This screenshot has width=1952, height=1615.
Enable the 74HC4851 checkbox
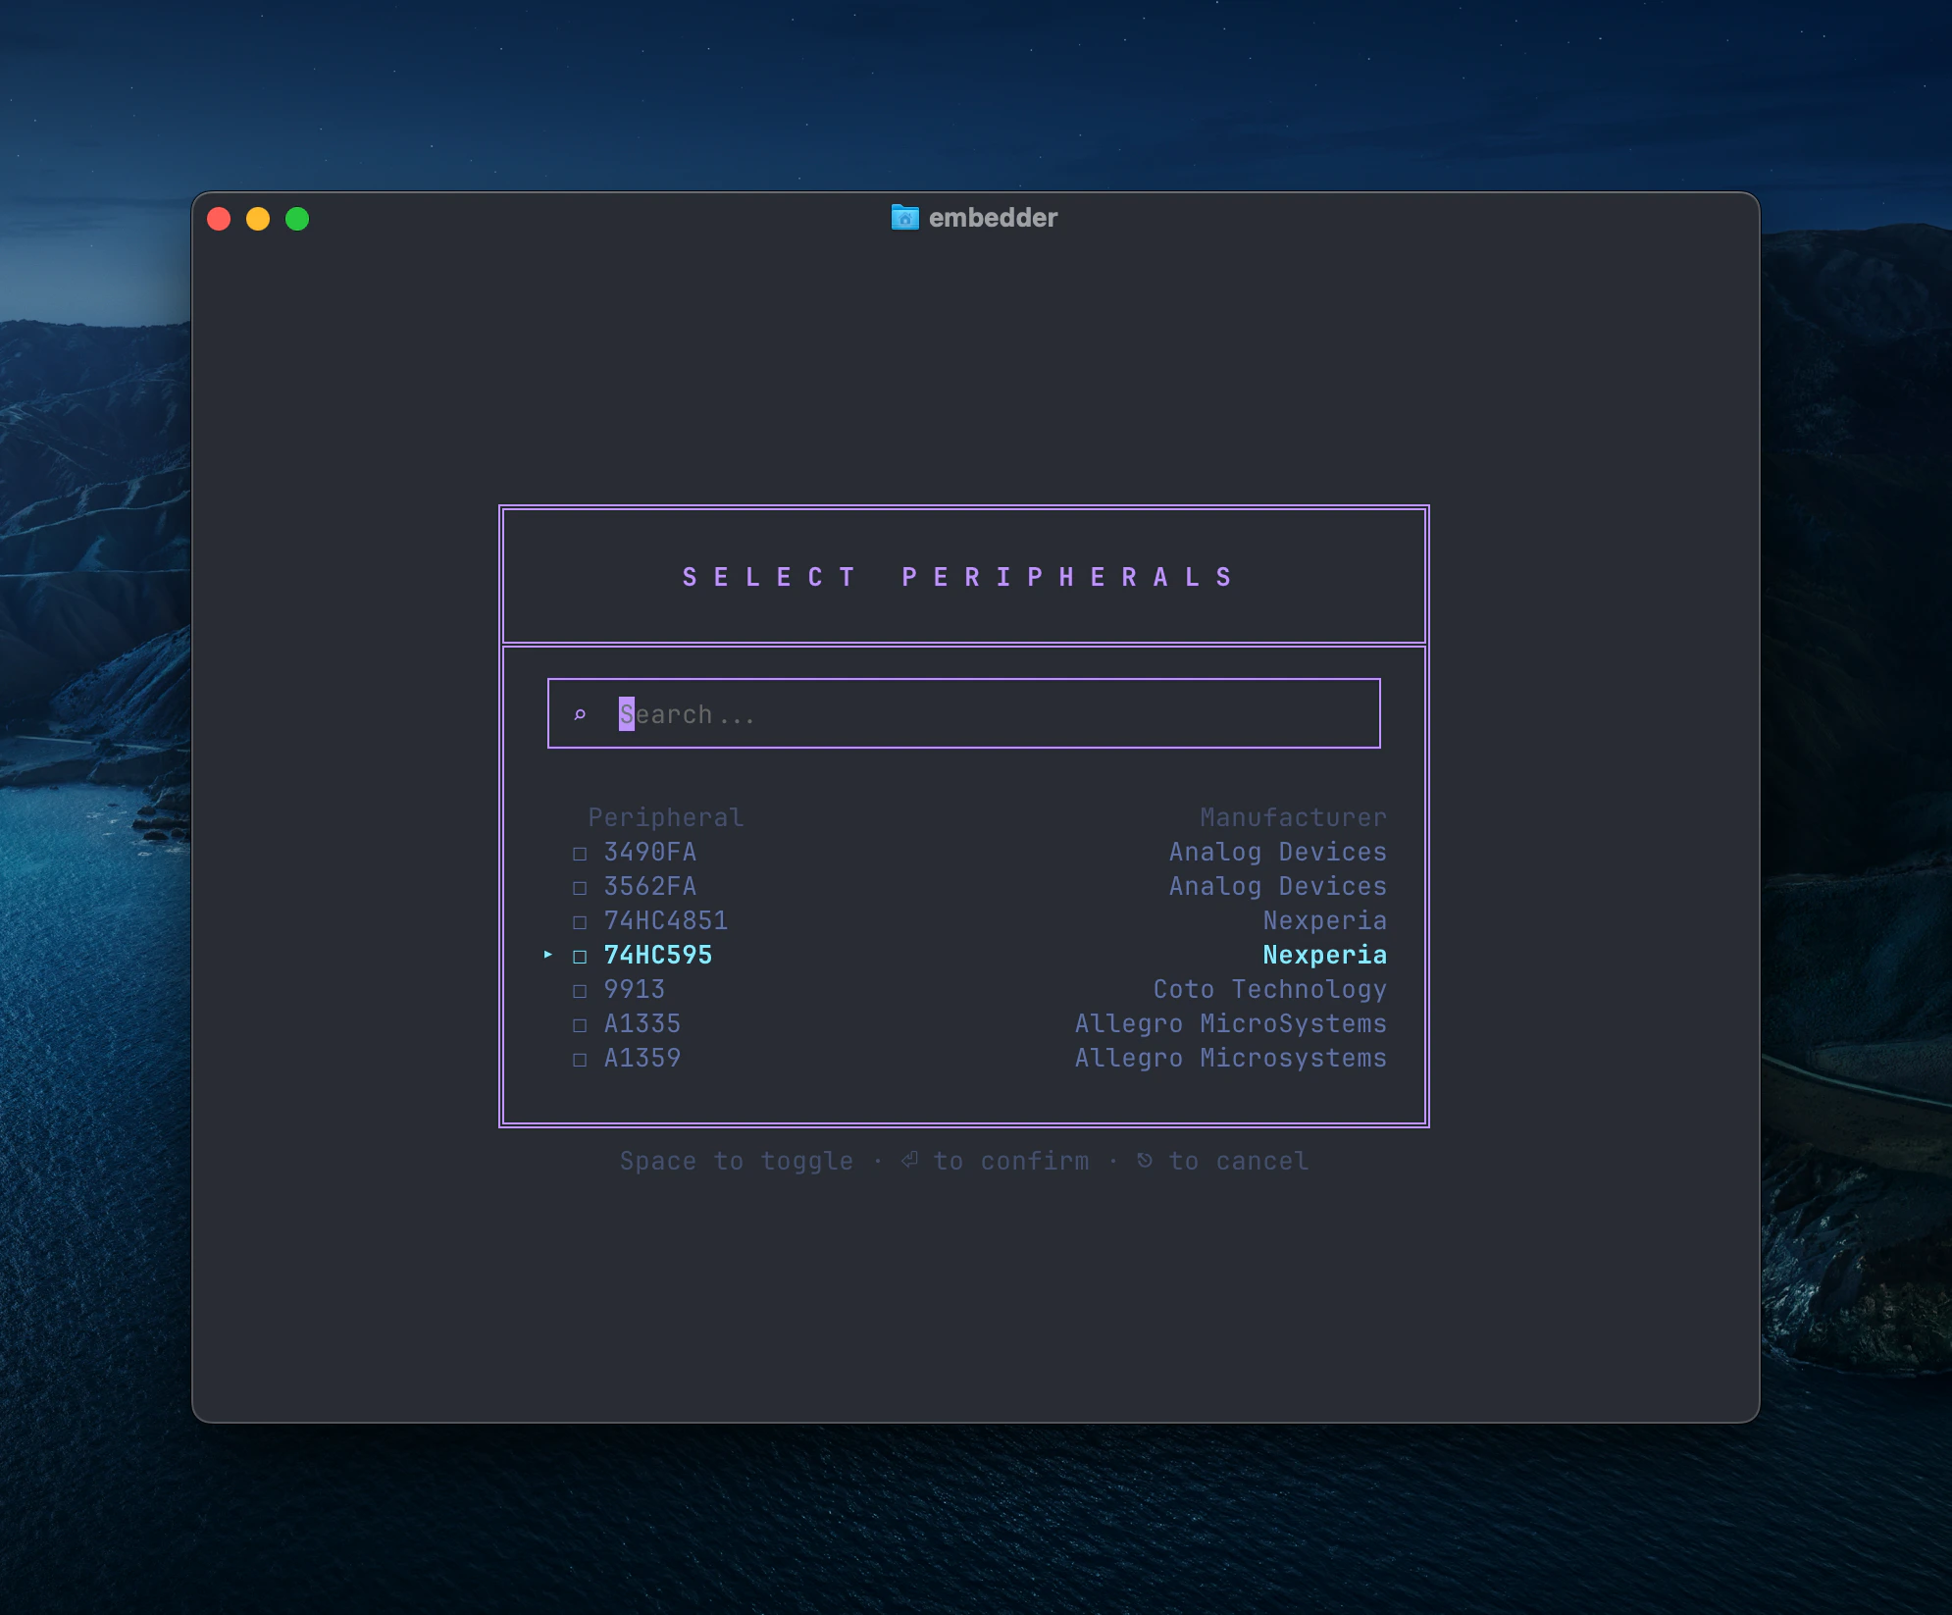[580, 921]
